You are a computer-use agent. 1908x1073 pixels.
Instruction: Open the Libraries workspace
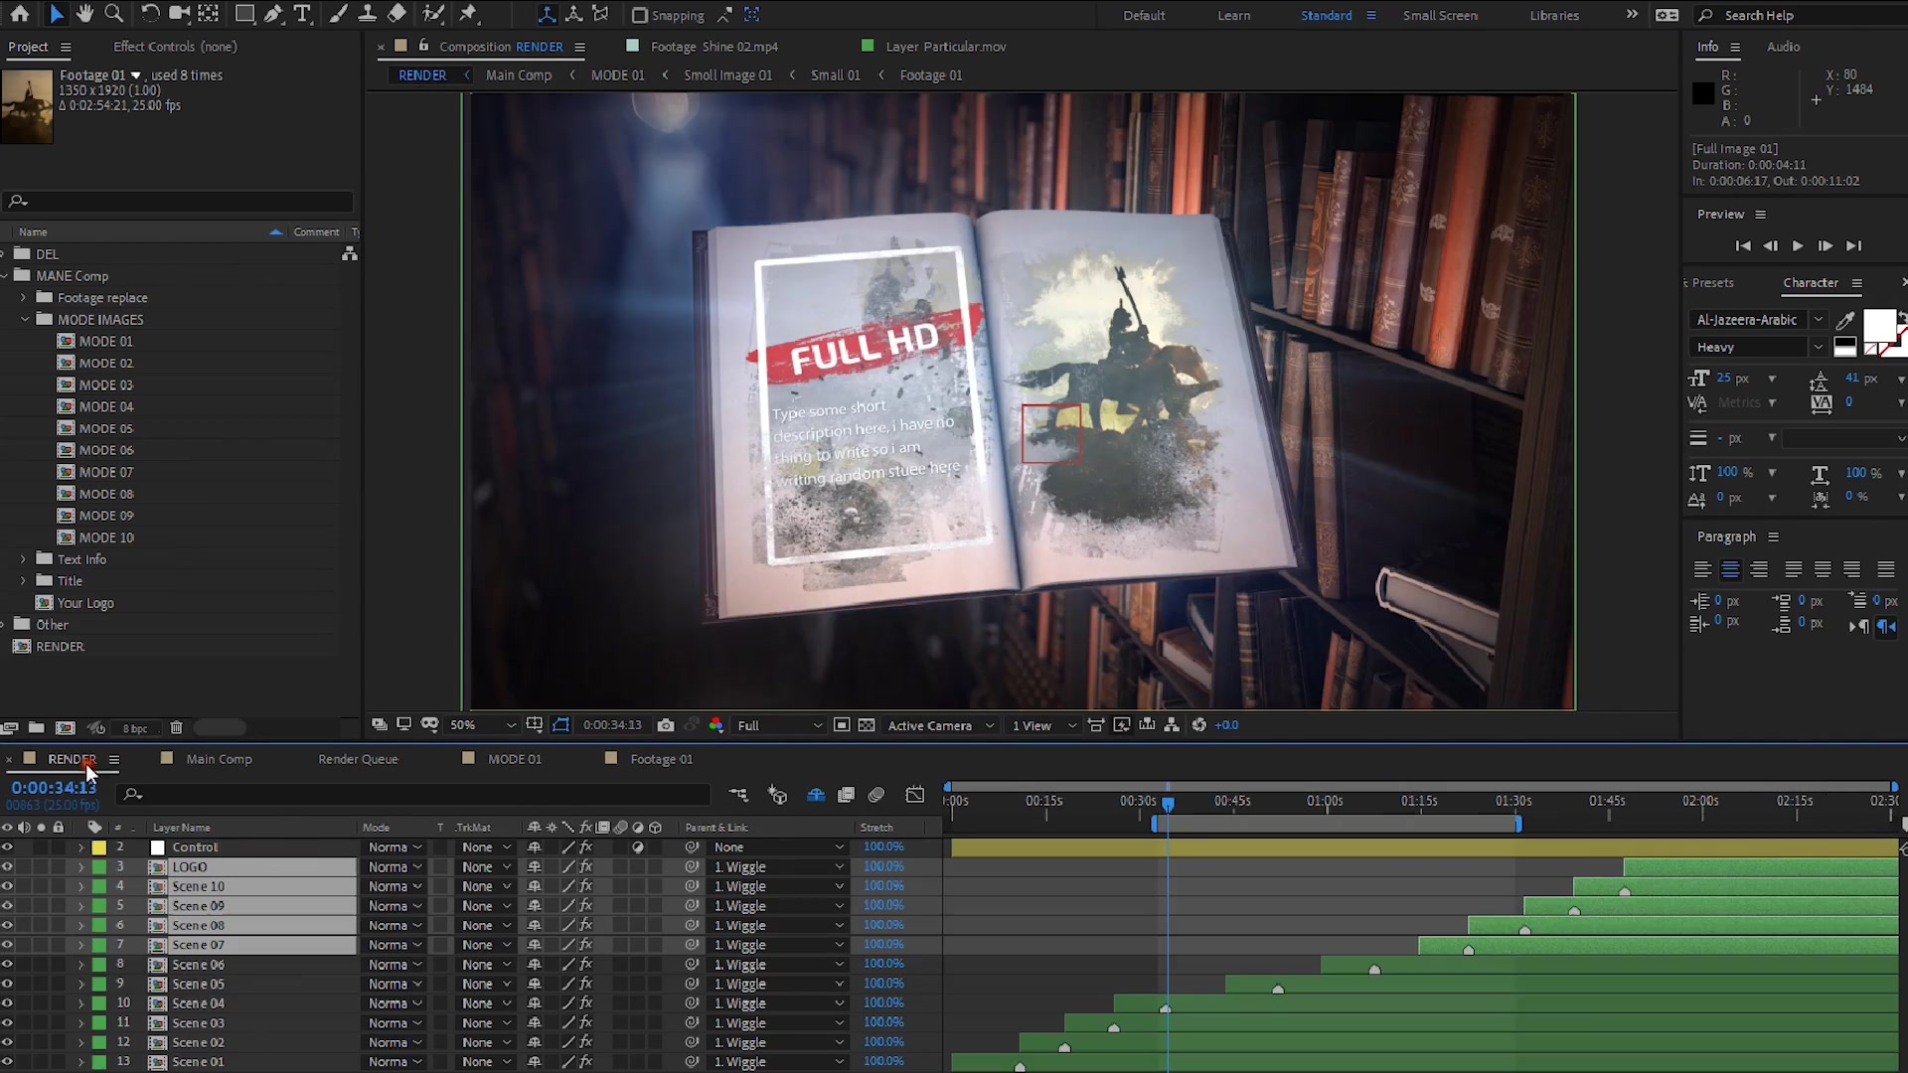coord(1554,15)
